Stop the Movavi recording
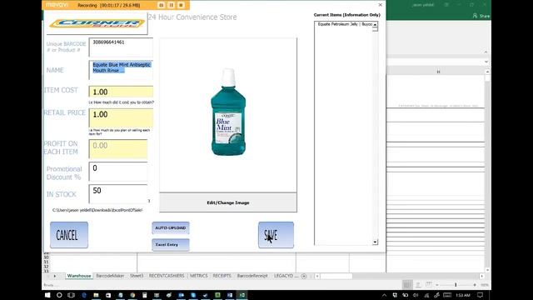 click(181, 5)
